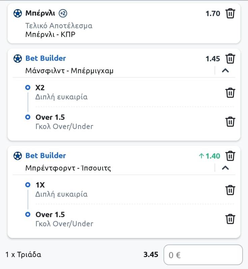Delete Over 1.5 from Μπρέντφορντ - Ίπσουιτς
Viewport: 248px width, 269px height.
point(230,219)
